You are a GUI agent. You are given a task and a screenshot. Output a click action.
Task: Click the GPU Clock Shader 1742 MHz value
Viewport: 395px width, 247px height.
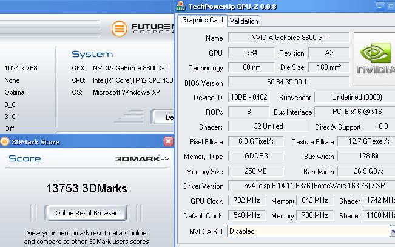point(379,200)
